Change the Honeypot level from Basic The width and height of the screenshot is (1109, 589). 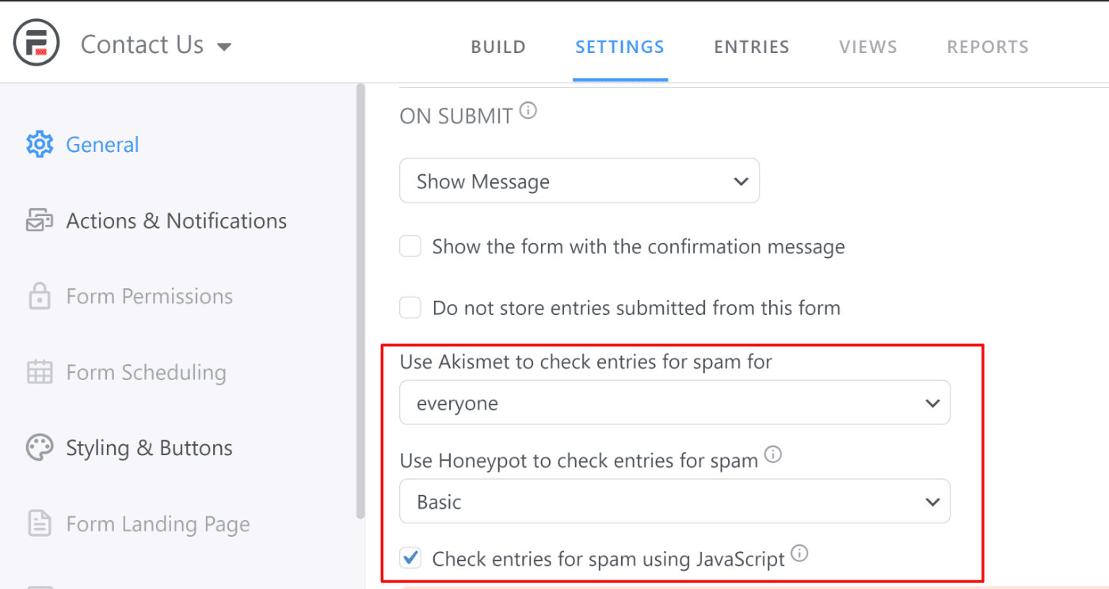(x=674, y=501)
